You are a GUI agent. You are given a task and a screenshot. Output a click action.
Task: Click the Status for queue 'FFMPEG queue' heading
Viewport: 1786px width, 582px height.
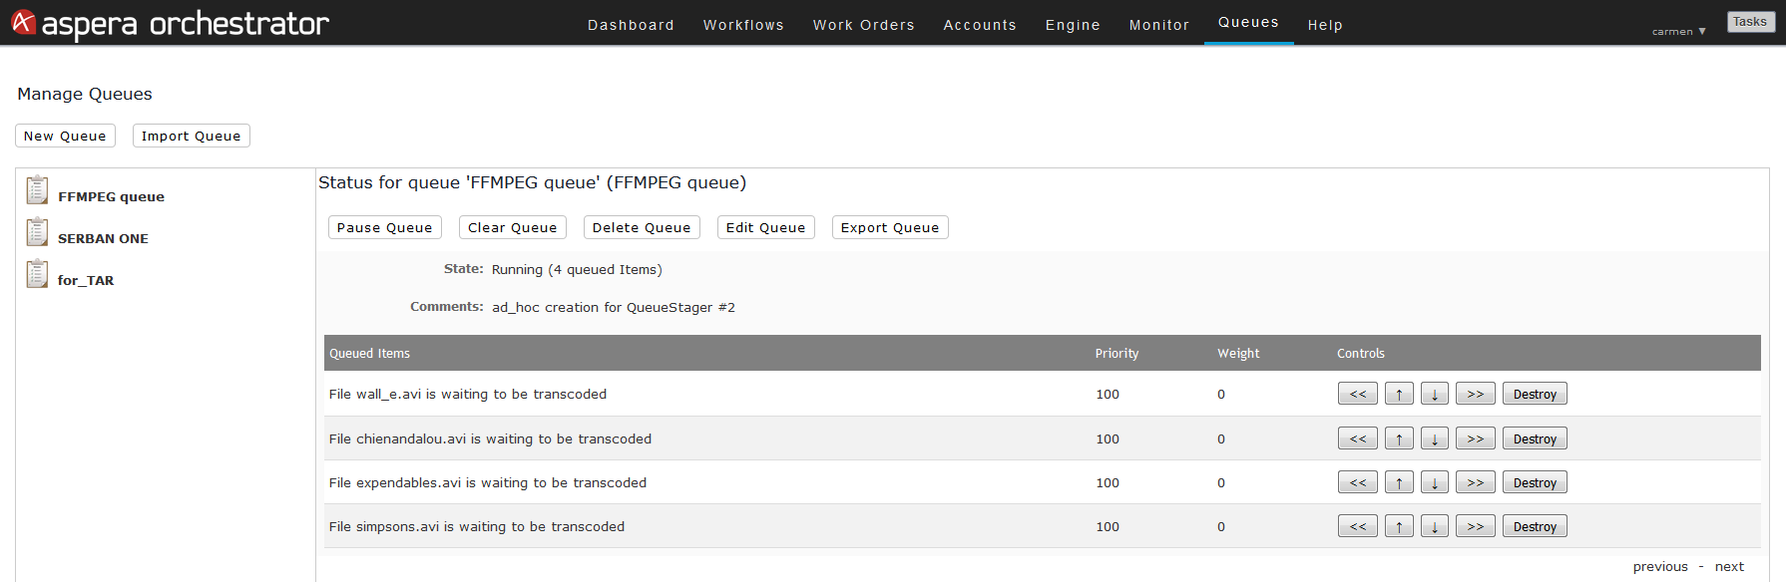pos(532,182)
